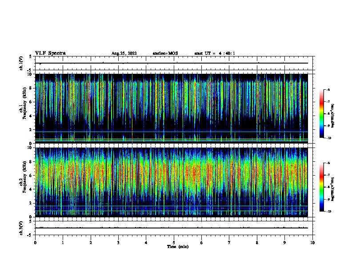Click the "8" kHz tick on ch.2 frequency axis
352x272 pixels.
click(x=31, y=162)
